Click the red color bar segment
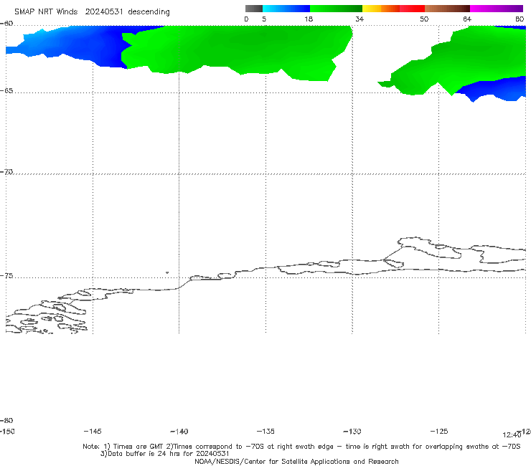The height and width of the screenshot is (466, 531). pyautogui.click(x=413, y=9)
